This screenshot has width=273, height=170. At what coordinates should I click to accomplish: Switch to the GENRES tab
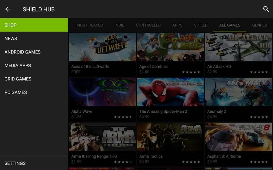[260, 25]
